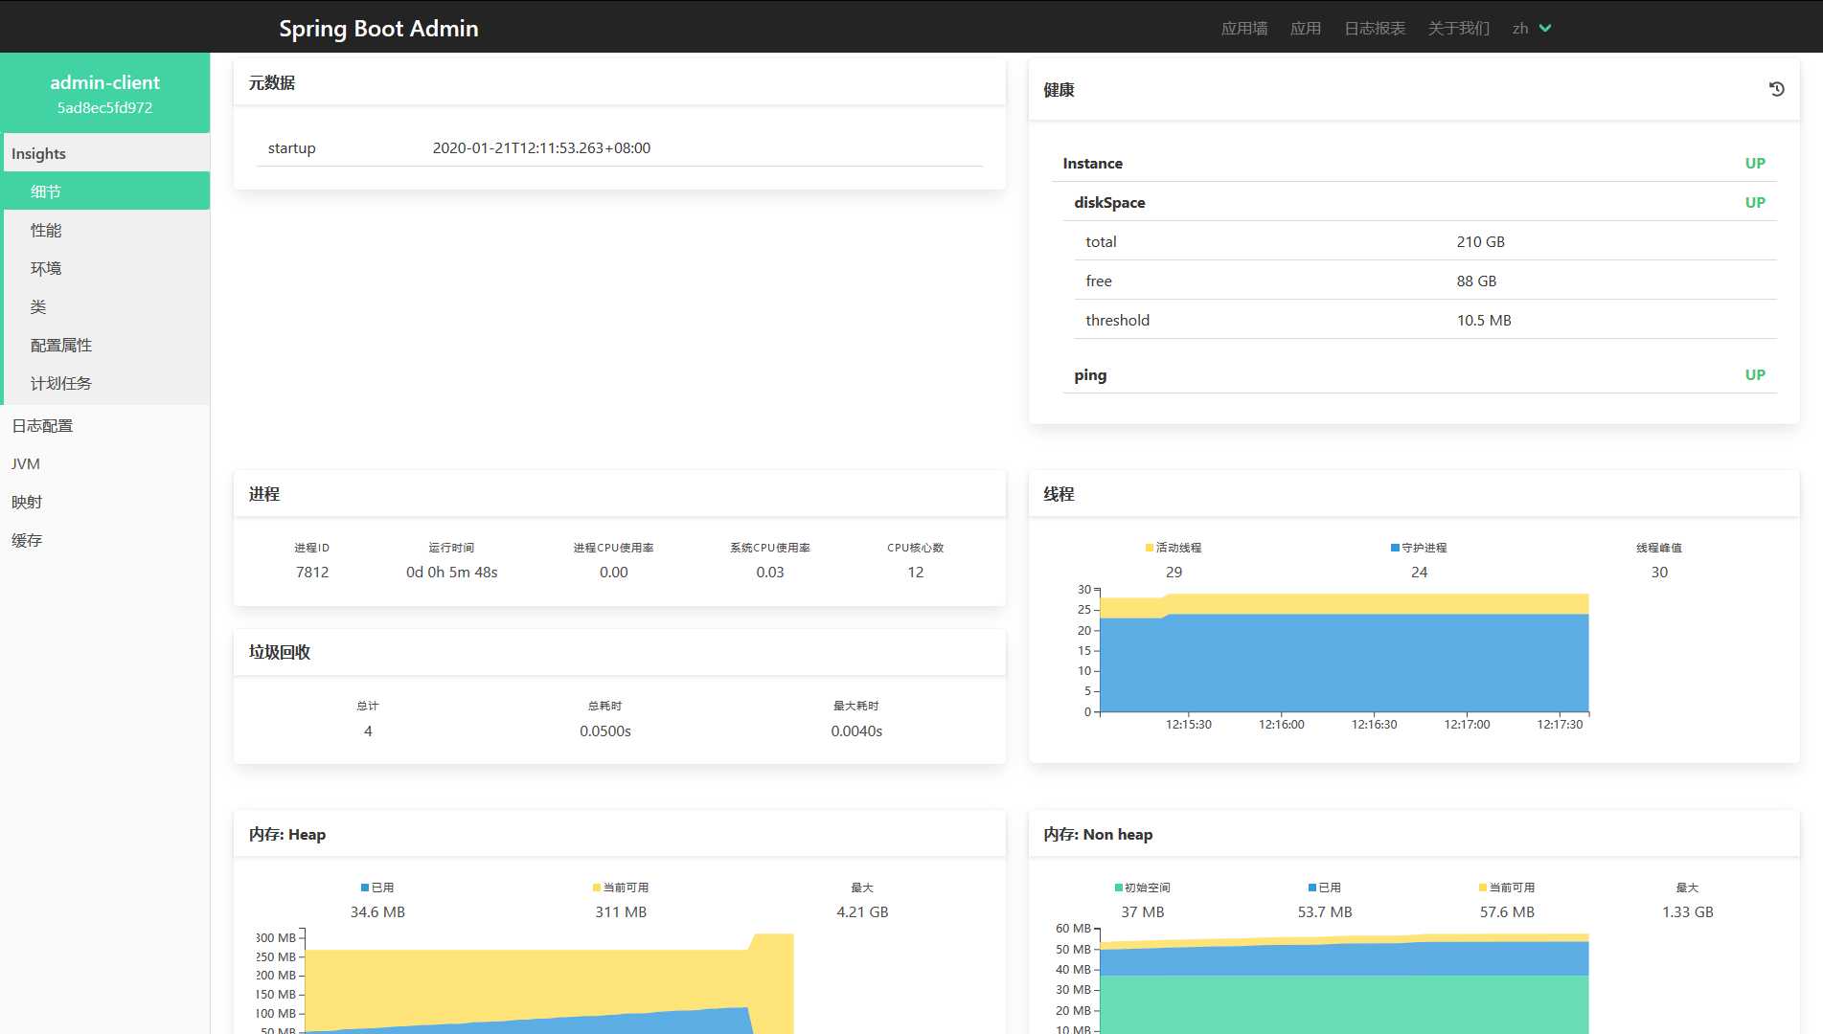Viewport: 1823px width, 1034px height.
Task: Click the Heap 最大 value 4.21 GB
Action: click(862, 911)
